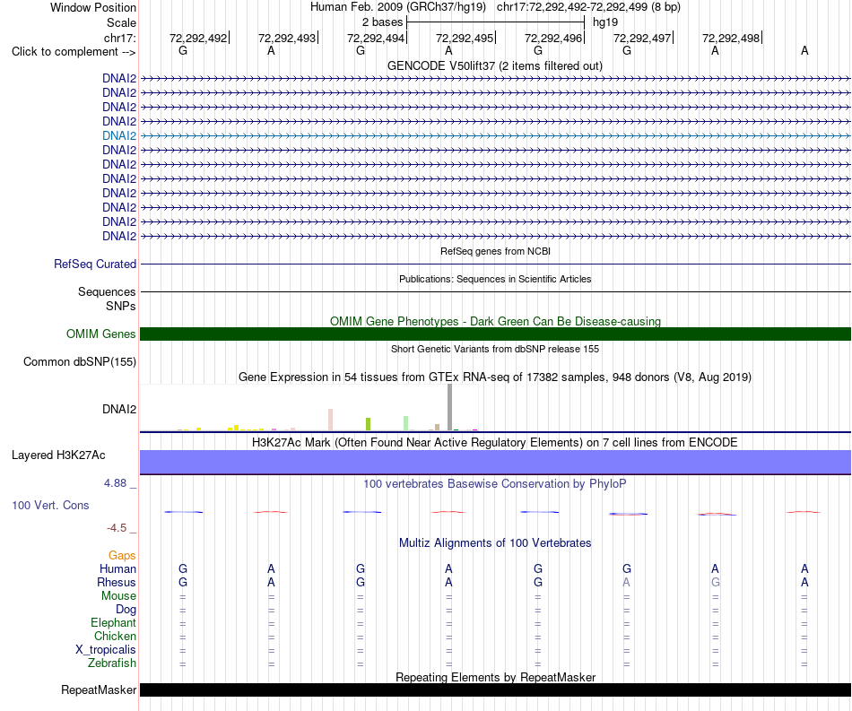Click the Elephant species label
This screenshot has width=852, height=711.
click(113, 622)
